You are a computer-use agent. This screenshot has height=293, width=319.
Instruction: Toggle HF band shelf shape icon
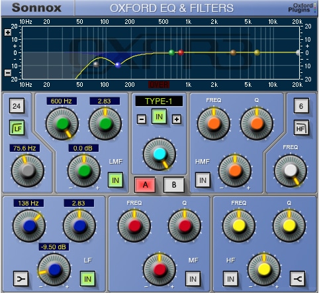coord(298,279)
